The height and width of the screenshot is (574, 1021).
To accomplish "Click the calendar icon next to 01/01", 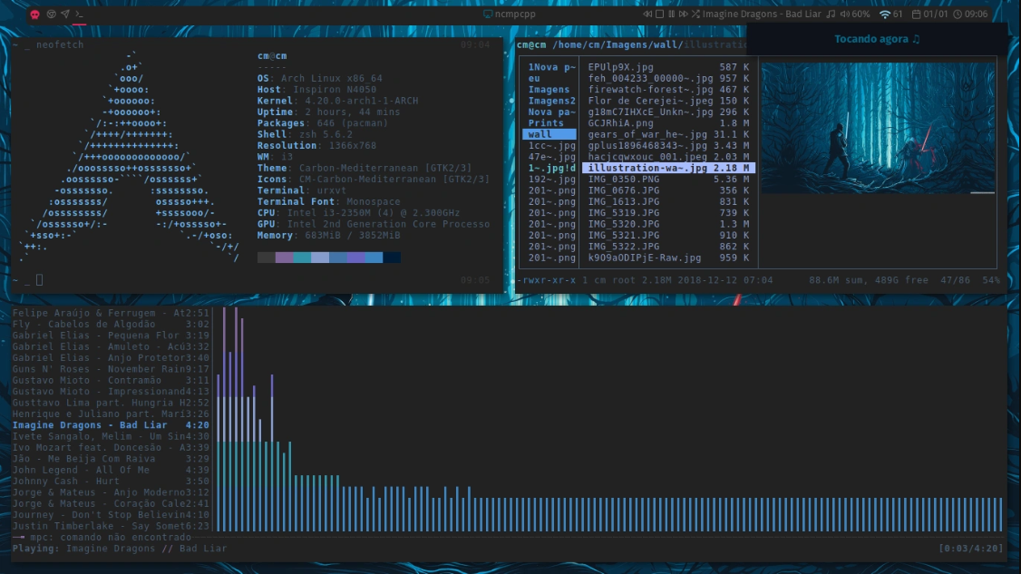I will pyautogui.click(x=917, y=14).
